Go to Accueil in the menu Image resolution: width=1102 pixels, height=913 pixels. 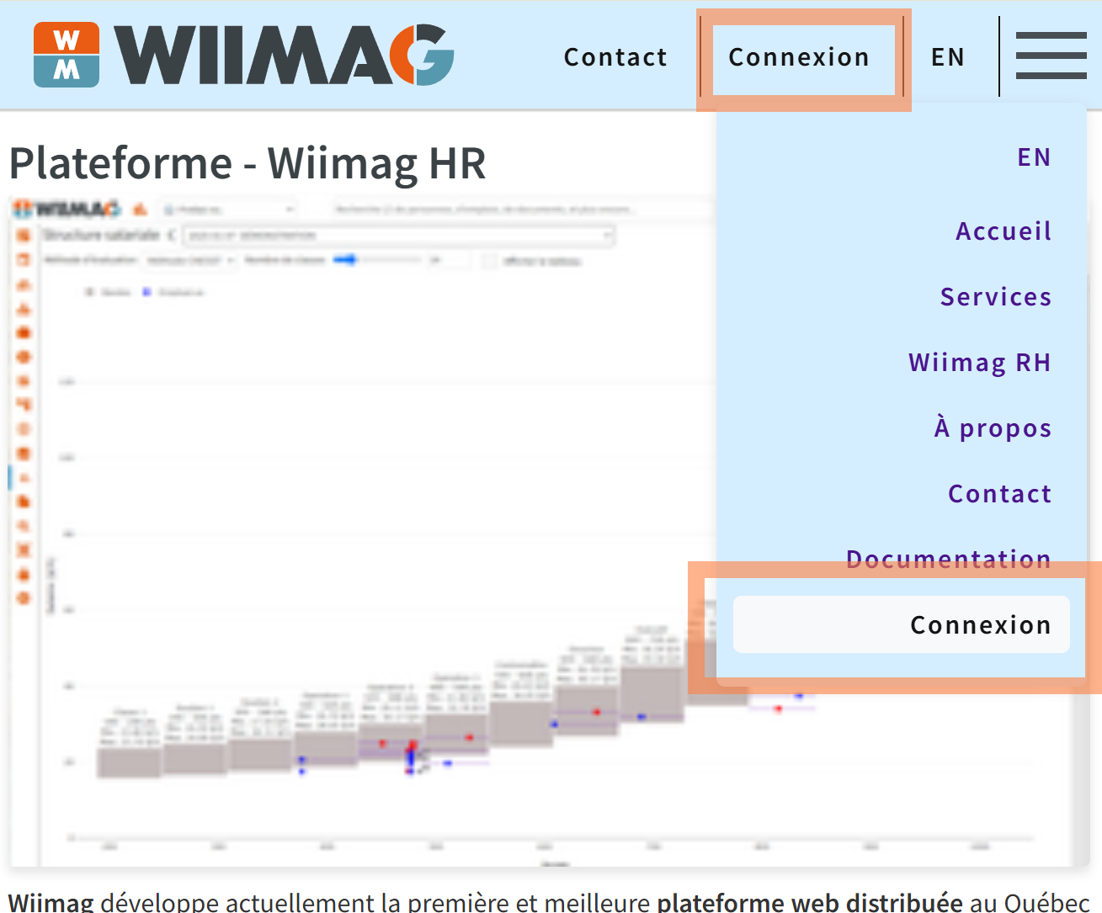tap(1004, 231)
